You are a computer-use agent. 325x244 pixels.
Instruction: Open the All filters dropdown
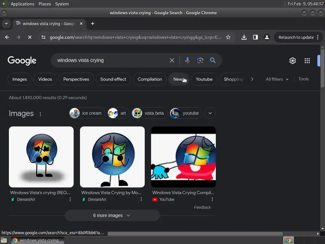point(277,79)
